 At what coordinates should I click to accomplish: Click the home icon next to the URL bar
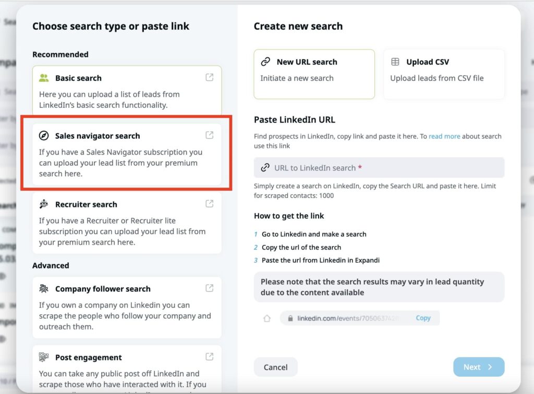[266, 318]
